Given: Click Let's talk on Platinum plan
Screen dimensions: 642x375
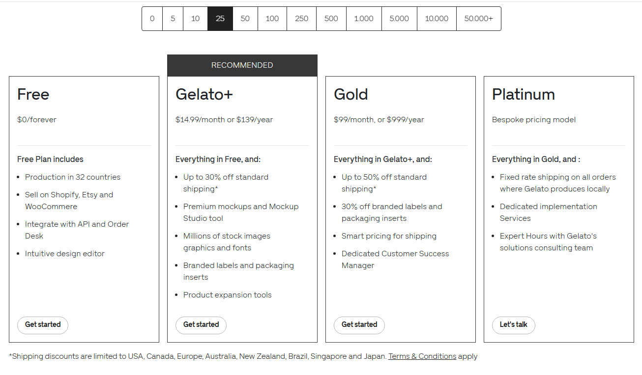Looking at the screenshot, I should click(514, 325).
